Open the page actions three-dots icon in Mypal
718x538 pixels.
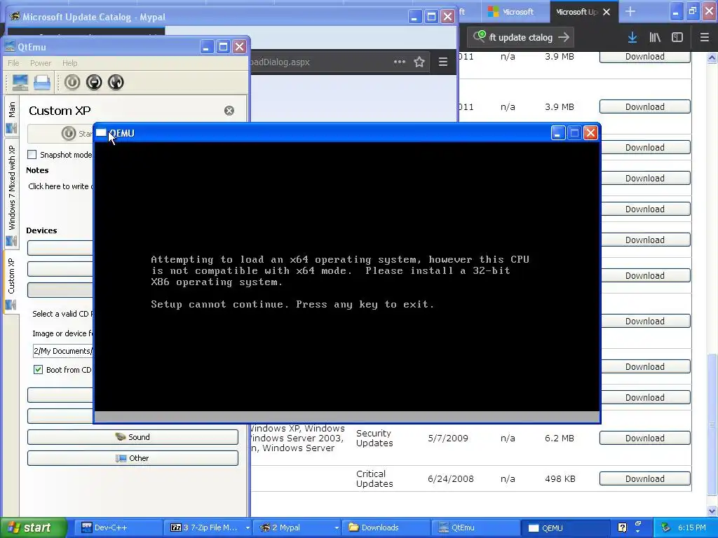(400, 62)
